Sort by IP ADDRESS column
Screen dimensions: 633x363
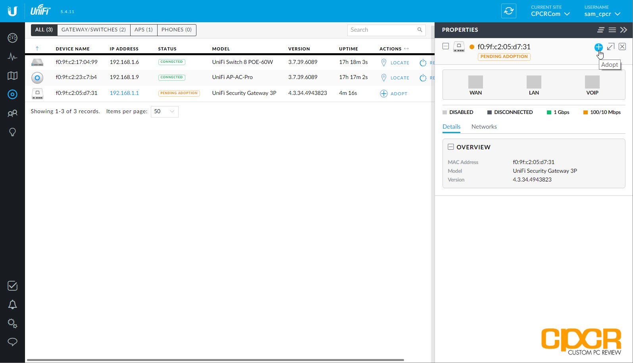(124, 49)
